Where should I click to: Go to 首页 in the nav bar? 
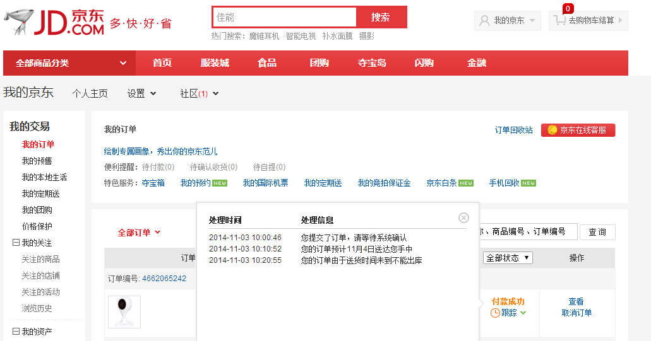[162, 63]
